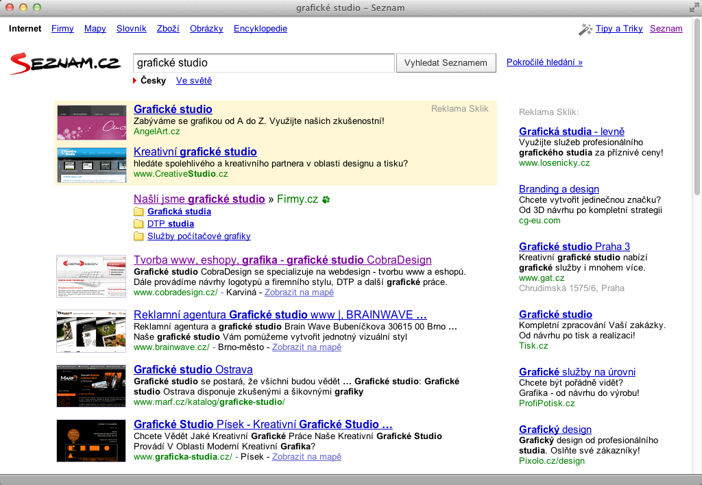Open Pokročilé hledání link
Image resolution: width=702 pixels, height=485 pixels.
click(544, 62)
